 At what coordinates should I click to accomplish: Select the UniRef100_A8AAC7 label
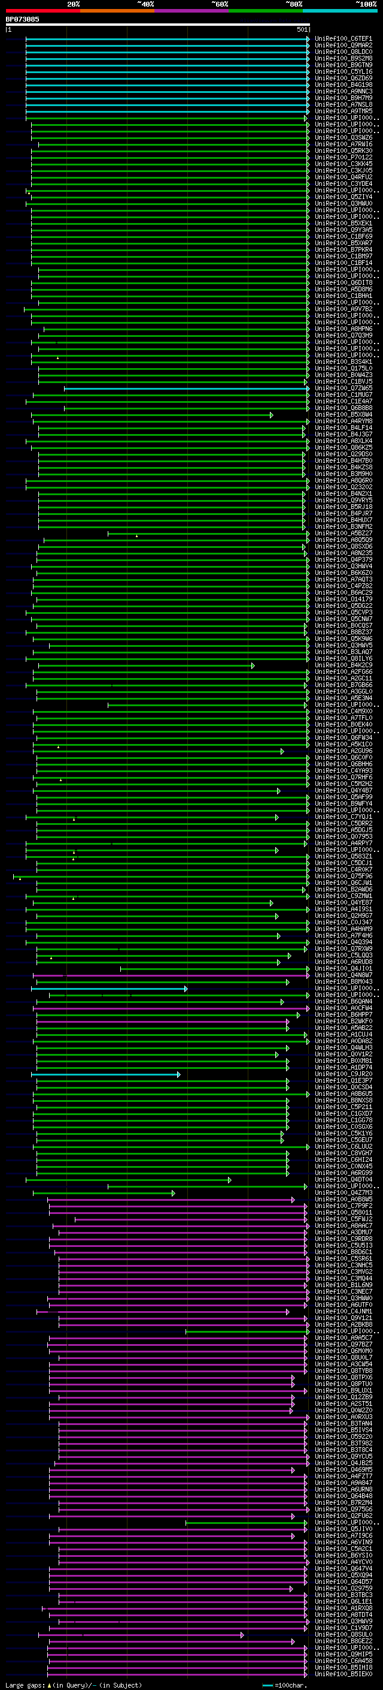[x=344, y=1225]
